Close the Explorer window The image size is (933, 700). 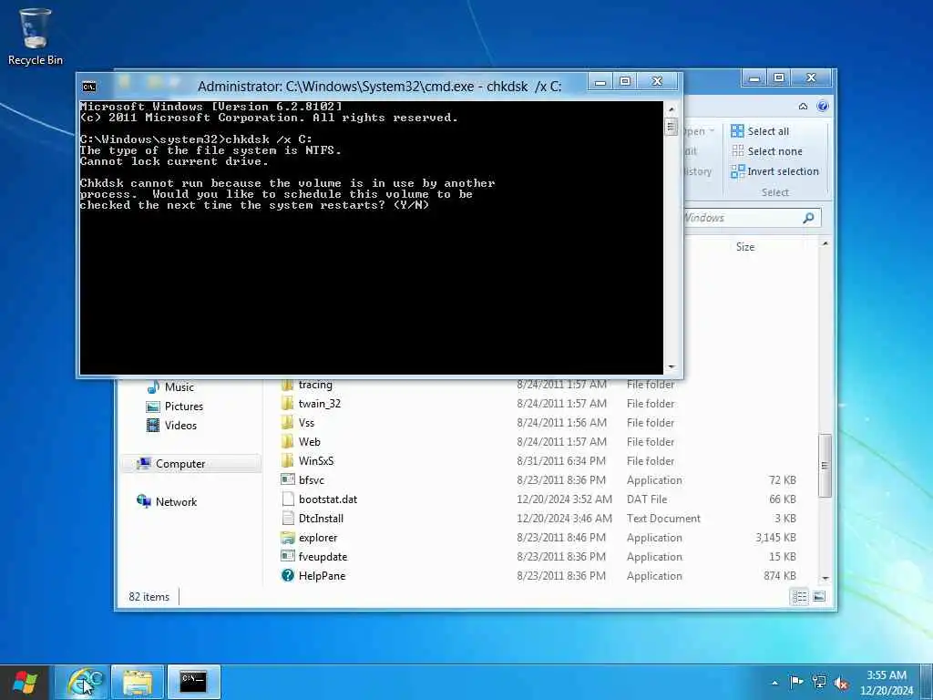pos(811,78)
